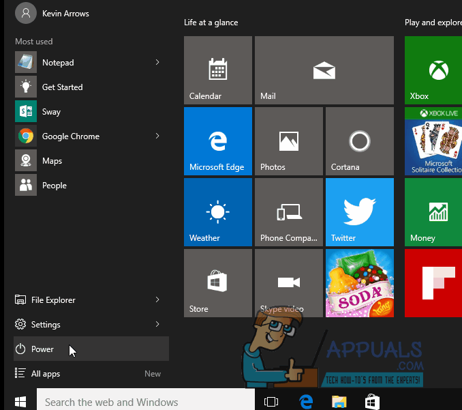Click Search the web and Windows box
Image resolution: width=462 pixels, height=410 pixels.
click(146, 400)
